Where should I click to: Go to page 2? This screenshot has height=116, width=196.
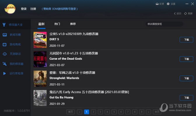(x=93, y=112)
